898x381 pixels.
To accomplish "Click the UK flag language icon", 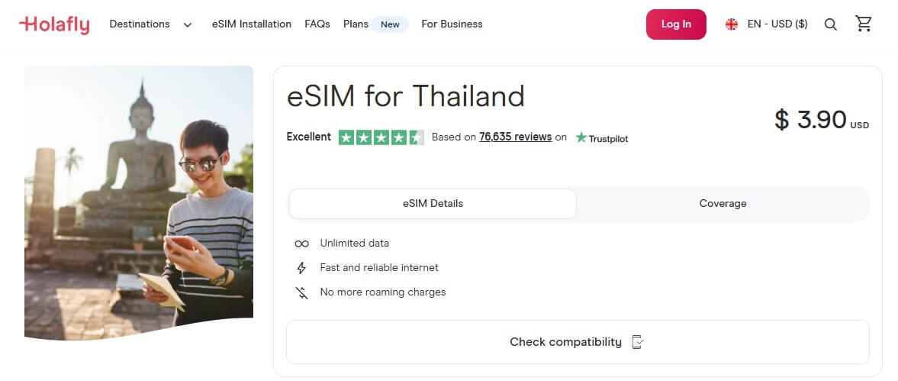I will [x=732, y=24].
